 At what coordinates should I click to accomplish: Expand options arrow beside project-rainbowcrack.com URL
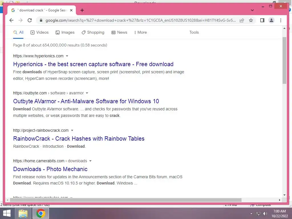pyautogui.click(x=72, y=131)
